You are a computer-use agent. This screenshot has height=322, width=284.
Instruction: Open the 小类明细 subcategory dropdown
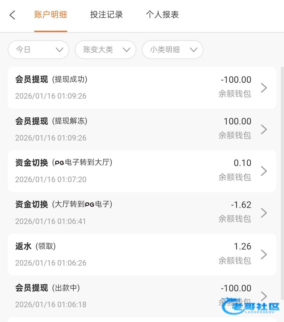point(173,49)
